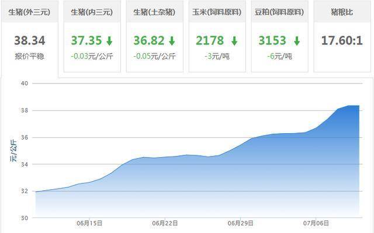
Task: Open the 猪粮比 tab
Action: [342, 12]
